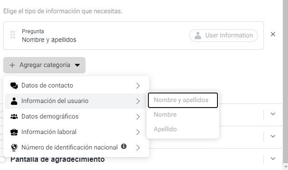
Task: Click the vertical scrollbar down arrow
Action: [285, 167]
